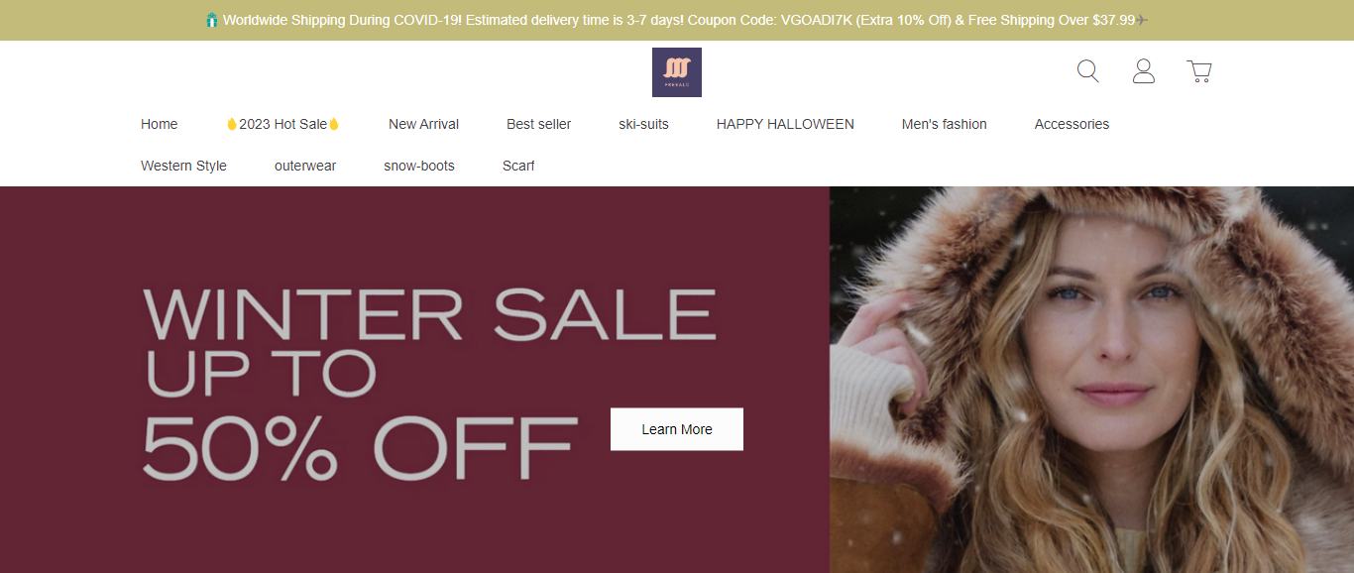Viewport: 1354px width, 573px height.
Task: Open the user account icon
Action: tap(1144, 71)
